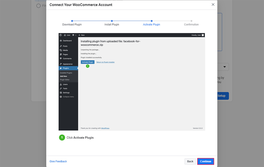
Task: Open the dropdown arrow behind the dialog
Action: [224, 67]
